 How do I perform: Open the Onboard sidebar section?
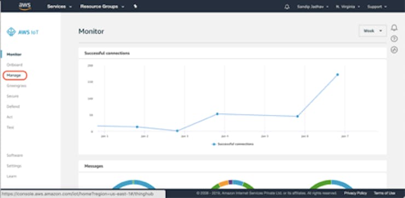[14, 65]
